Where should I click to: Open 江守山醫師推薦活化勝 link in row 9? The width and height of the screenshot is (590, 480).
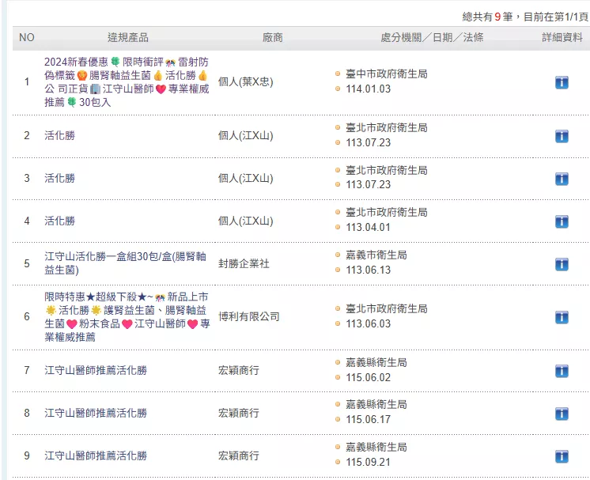96,456
